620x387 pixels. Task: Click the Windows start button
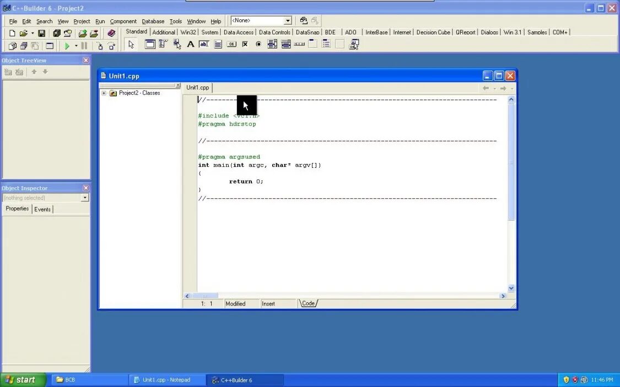23,380
